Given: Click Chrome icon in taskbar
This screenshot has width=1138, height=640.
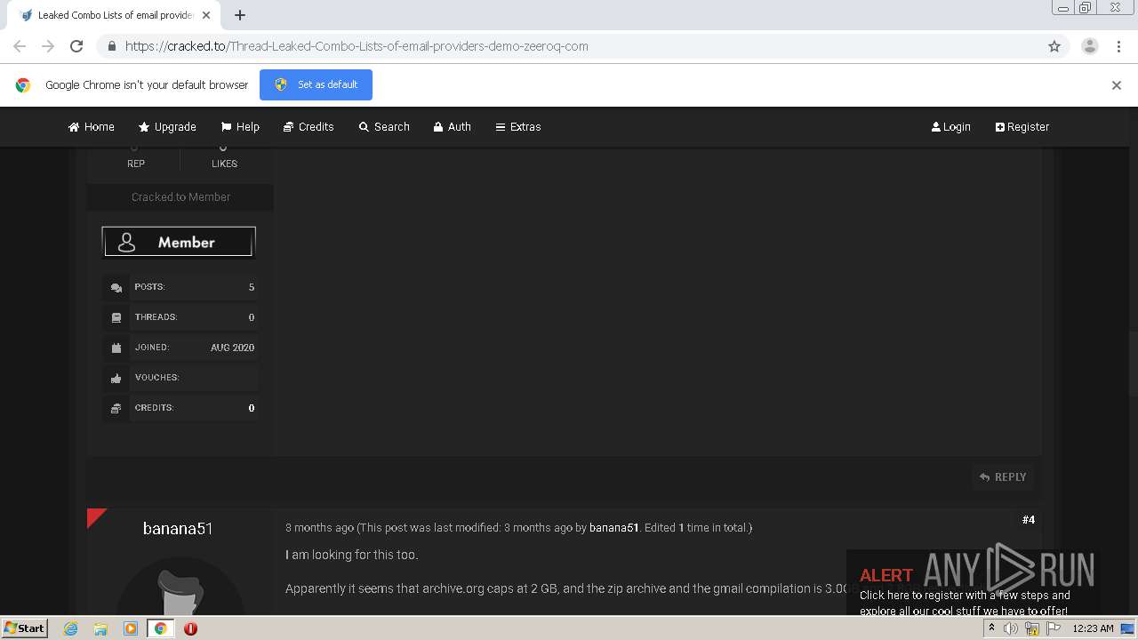Looking at the screenshot, I should (x=160, y=628).
